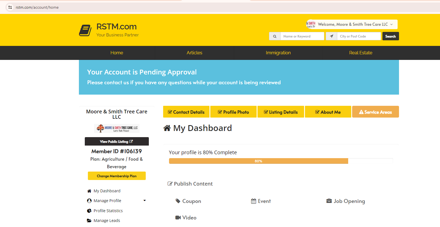The width and height of the screenshot is (440, 227).
Task: Click the magnifying glass search icon
Action: pos(275,36)
